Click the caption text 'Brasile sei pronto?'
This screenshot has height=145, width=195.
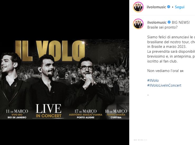point(162,27)
